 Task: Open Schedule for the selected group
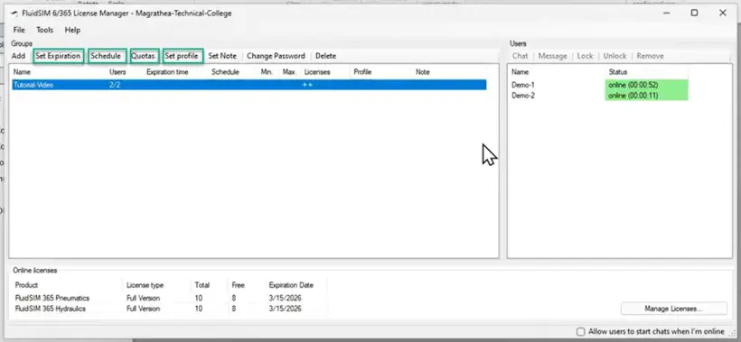(107, 56)
